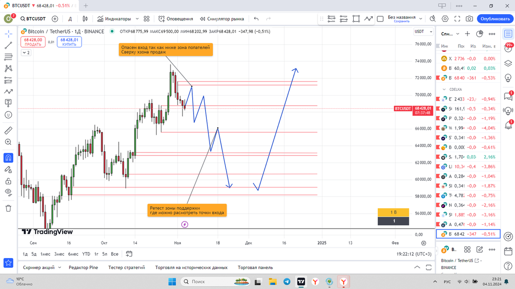This screenshot has height=289, width=515.
Task: Select the trend line drawing tool
Action: click(x=8, y=45)
